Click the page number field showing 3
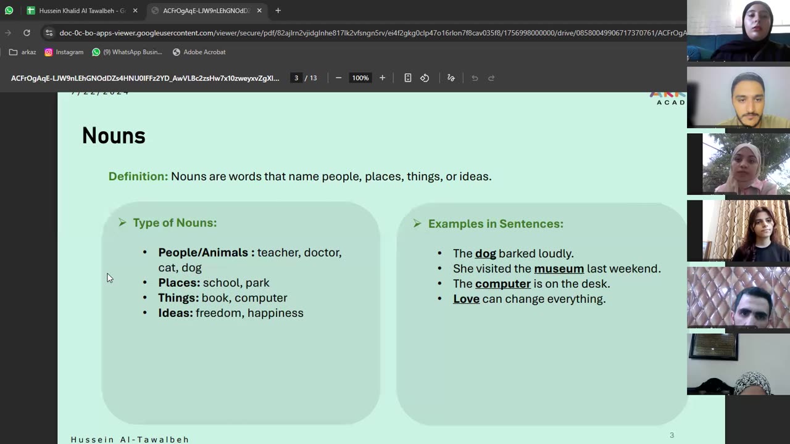This screenshot has height=444, width=790. click(296, 78)
